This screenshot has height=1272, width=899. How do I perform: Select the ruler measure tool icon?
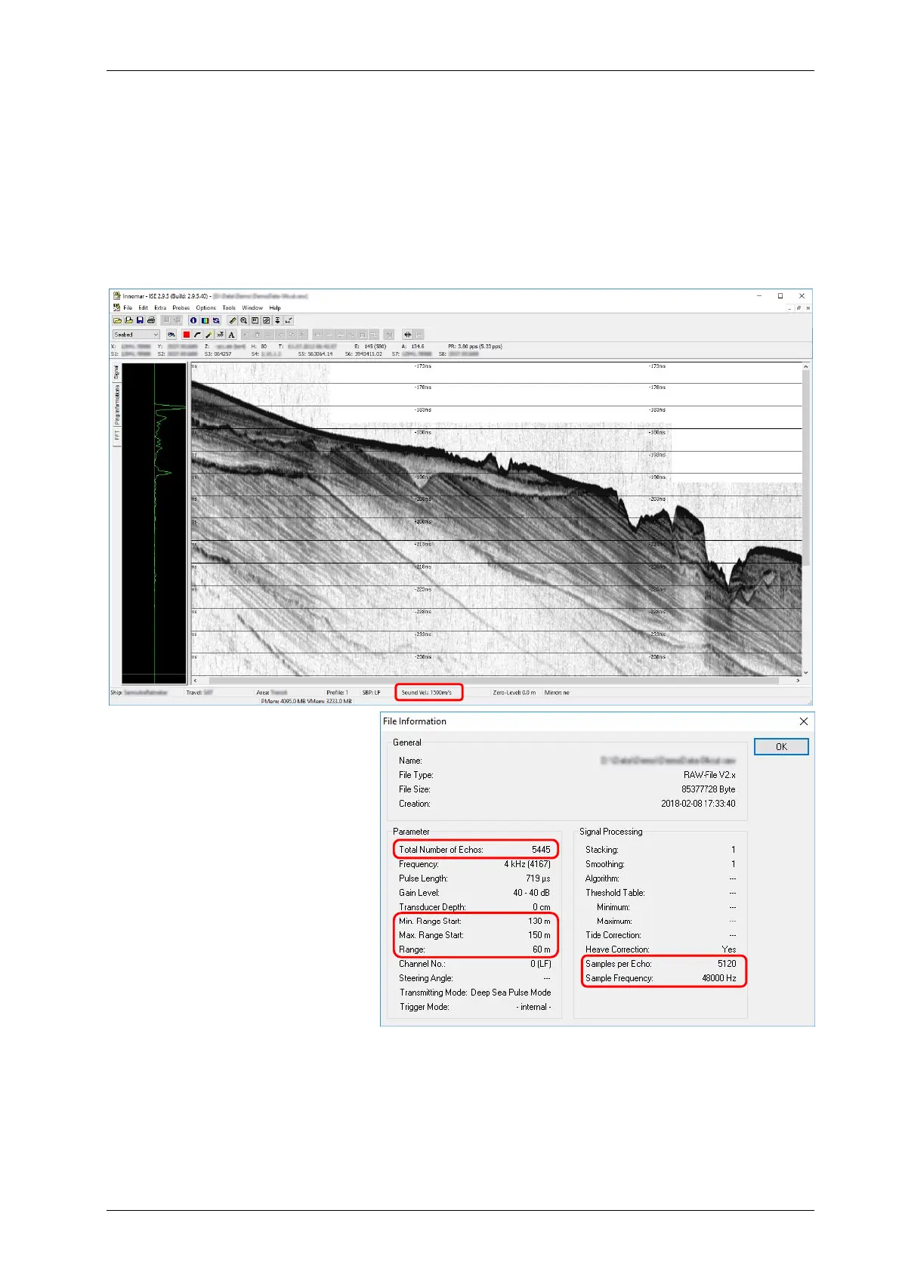(233, 320)
